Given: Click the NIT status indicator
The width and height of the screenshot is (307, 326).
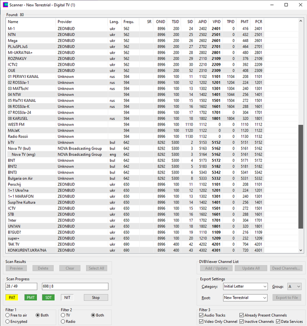Looking at the screenshot, I should point(67,297).
